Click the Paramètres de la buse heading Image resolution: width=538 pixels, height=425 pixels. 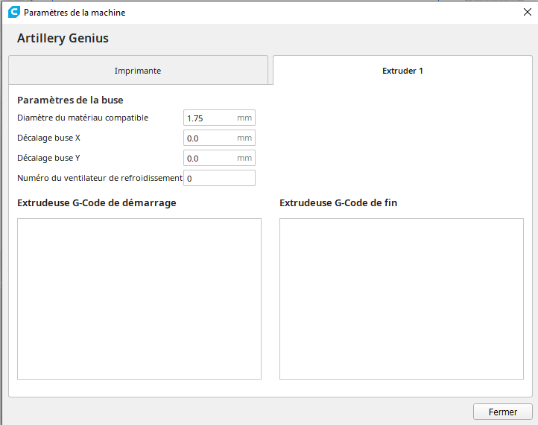(70, 100)
